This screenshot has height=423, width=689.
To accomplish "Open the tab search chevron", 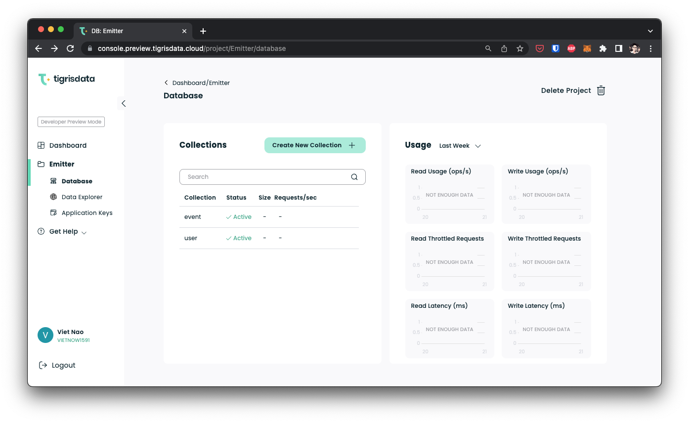I will (650, 31).
